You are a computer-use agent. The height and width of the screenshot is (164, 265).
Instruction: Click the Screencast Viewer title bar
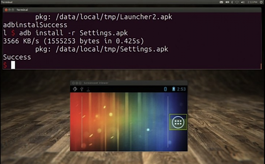129,83
